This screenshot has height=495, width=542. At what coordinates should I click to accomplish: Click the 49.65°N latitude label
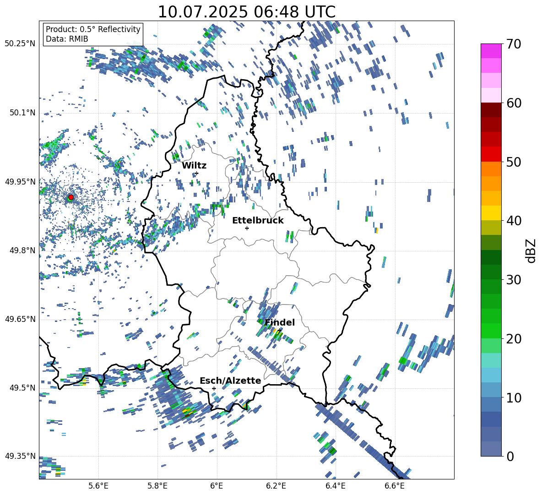pyautogui.click(x=20, y=319)
